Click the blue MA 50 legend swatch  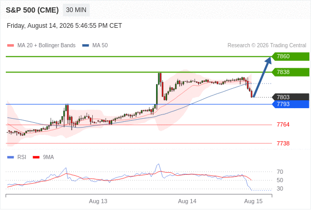coord(85,46)
